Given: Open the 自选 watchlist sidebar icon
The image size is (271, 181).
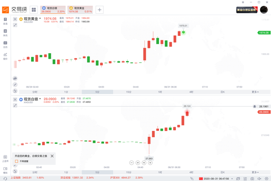Looking at the screenshot, I should pos(5,21).
